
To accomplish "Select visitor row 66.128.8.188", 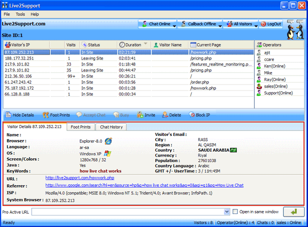I will (128, 94).
